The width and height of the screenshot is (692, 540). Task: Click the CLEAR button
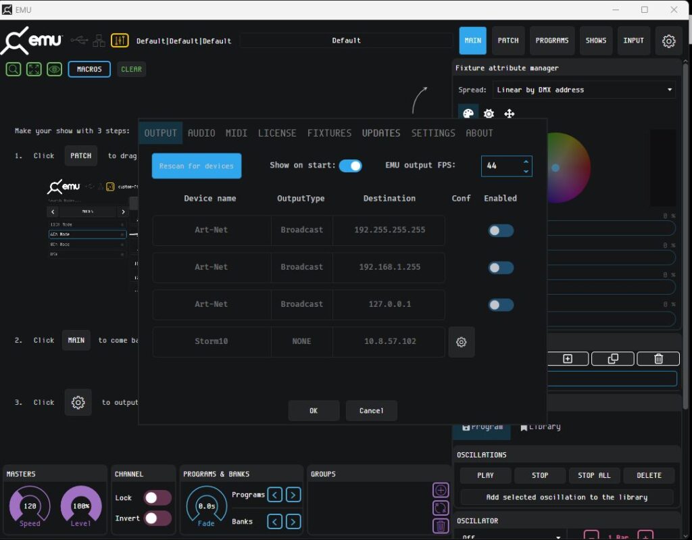pyautogui.click(x=132, y=70)
